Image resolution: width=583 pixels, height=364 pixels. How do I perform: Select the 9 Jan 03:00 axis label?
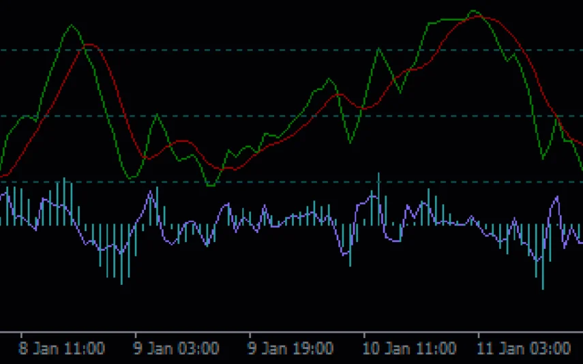pyautogui.click(x=176, y=348)
